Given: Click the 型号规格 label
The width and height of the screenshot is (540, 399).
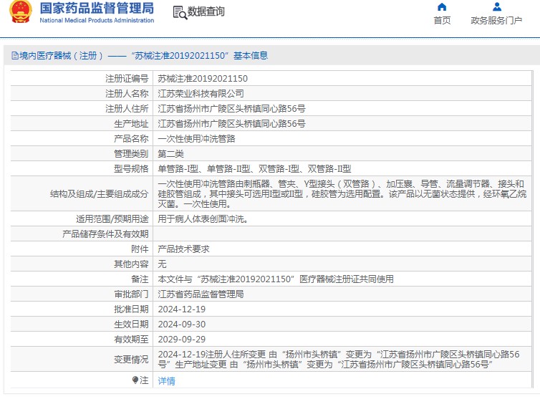Looking at the screenshot, I should (x=131, y=169).
